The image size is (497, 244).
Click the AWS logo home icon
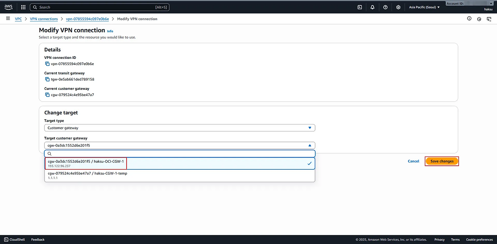(9, 7)
